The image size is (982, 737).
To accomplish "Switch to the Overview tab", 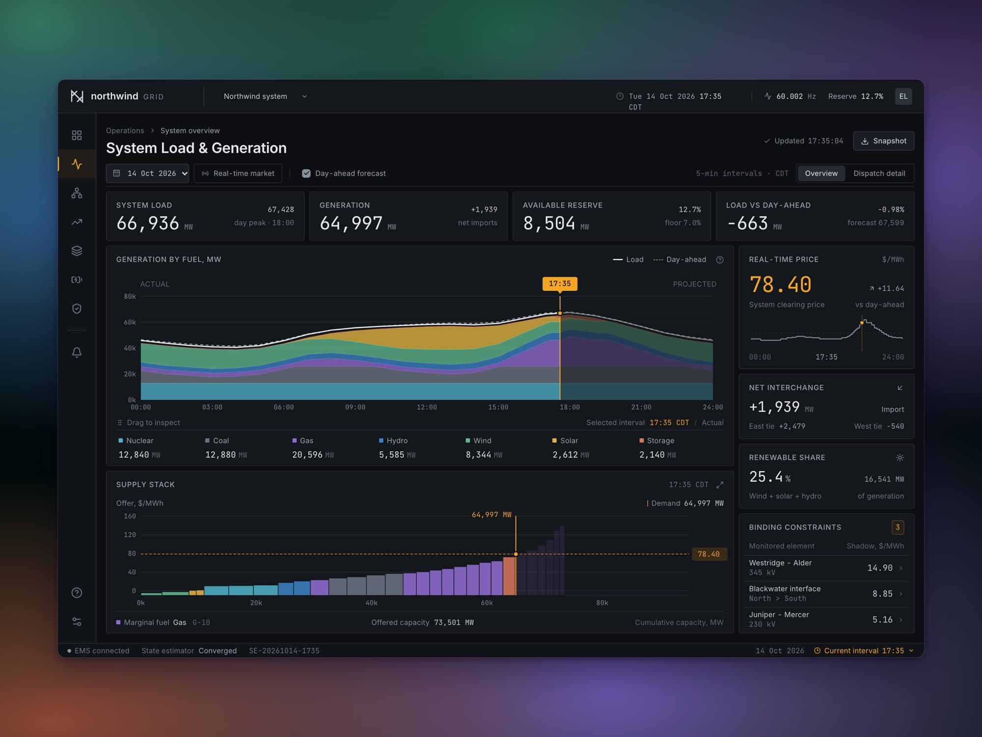I will 821,173.
